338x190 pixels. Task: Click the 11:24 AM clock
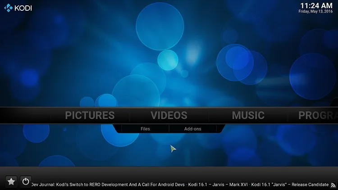tap(316, 5)
